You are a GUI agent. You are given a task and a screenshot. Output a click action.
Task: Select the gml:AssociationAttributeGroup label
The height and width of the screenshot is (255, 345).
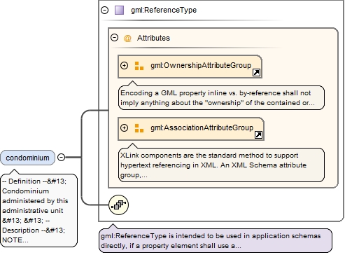point(202,127)
